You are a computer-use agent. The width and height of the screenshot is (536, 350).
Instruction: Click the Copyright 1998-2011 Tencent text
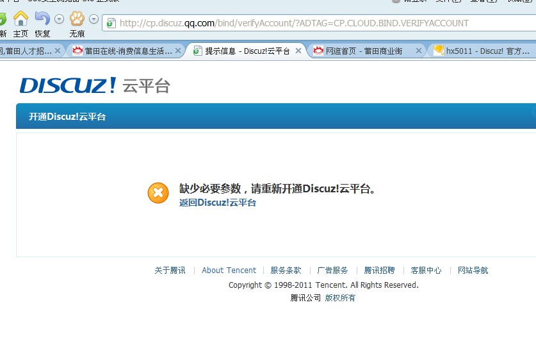[323, 285]
